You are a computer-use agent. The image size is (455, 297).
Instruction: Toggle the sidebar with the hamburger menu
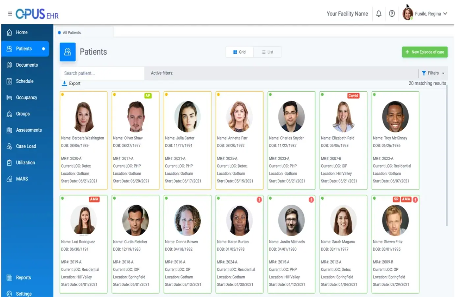pyautogui.click(x=10, y=13)
